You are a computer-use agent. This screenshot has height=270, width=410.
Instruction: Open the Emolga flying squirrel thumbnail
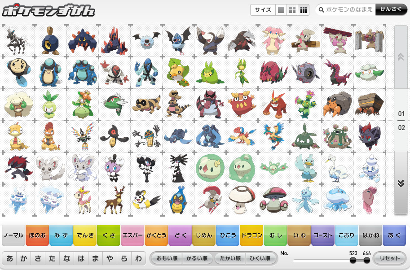click(x=146, y=200)
